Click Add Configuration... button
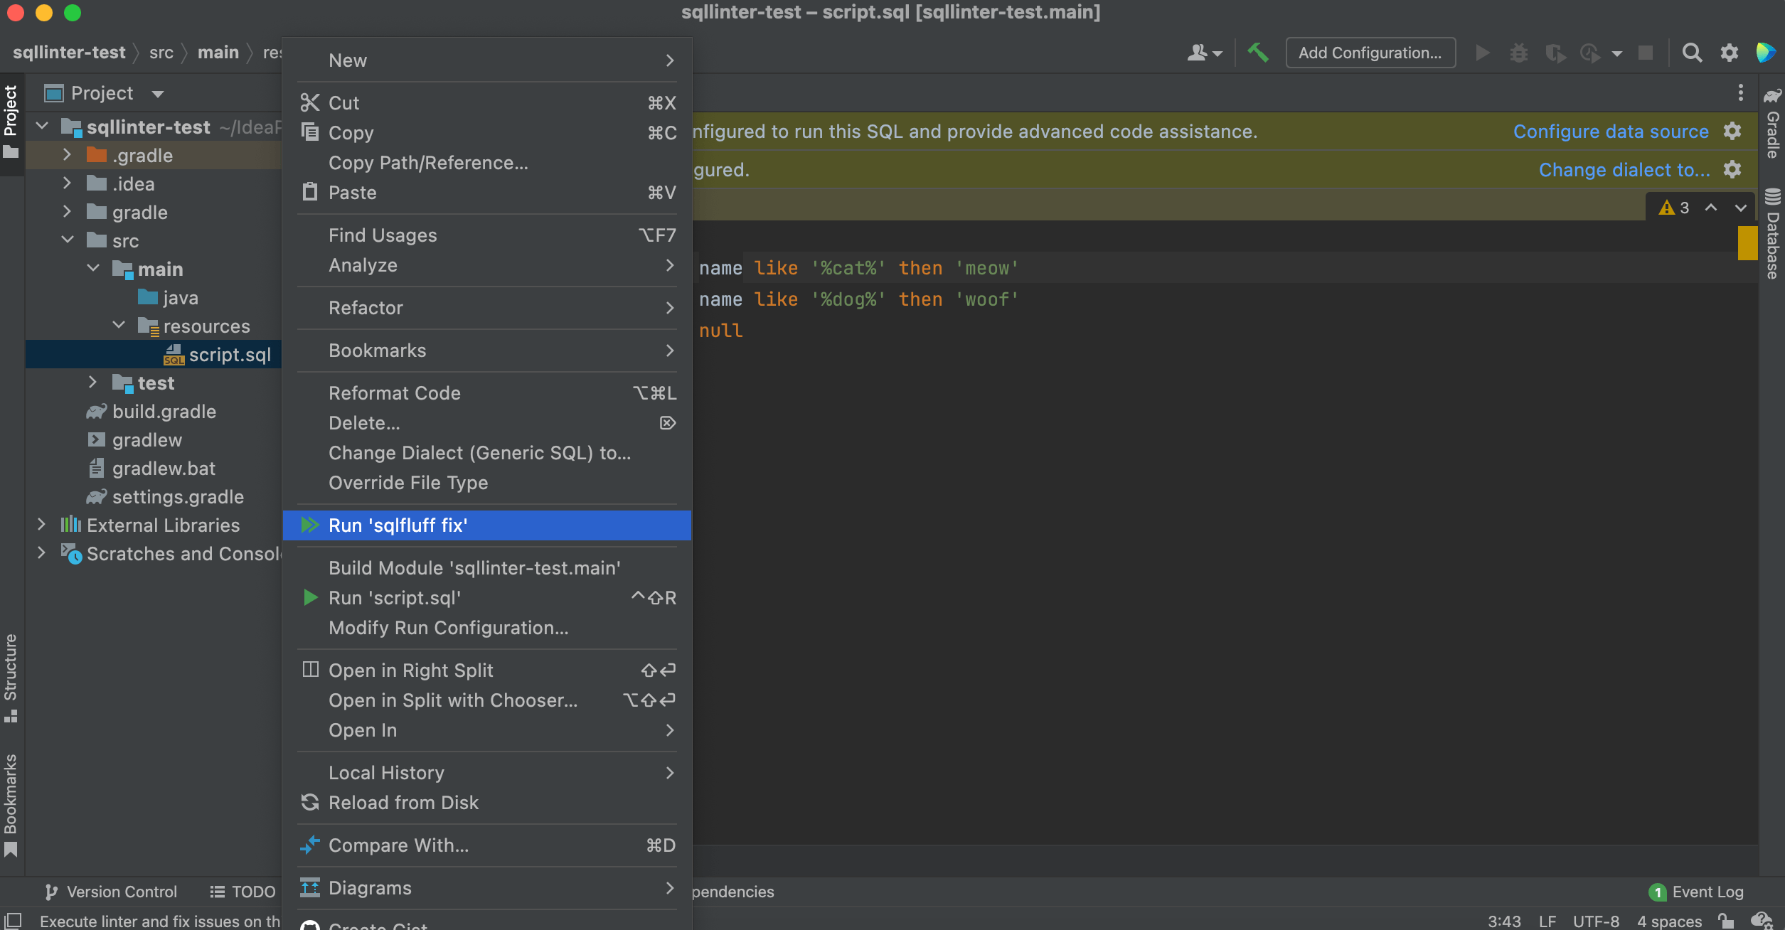 pos(1370,53)
